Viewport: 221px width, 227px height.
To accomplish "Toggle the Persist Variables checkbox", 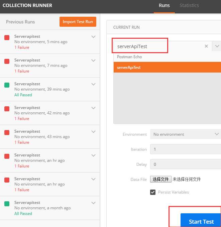I will point(153,192).
